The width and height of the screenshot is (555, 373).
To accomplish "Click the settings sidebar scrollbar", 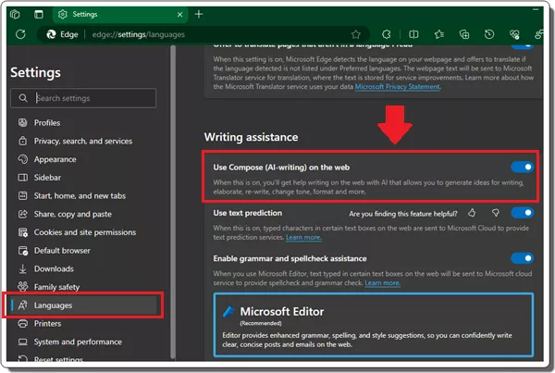I will [x=173, y=202].
